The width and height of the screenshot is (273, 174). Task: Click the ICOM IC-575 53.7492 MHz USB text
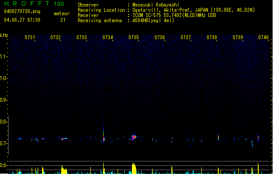click(x=174, y=15)
